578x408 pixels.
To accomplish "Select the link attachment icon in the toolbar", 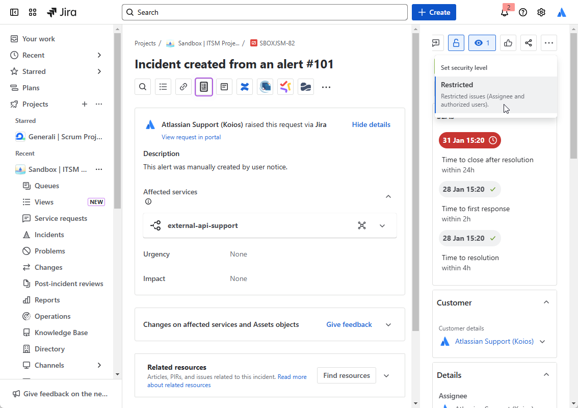I will [x=183, y=87].
